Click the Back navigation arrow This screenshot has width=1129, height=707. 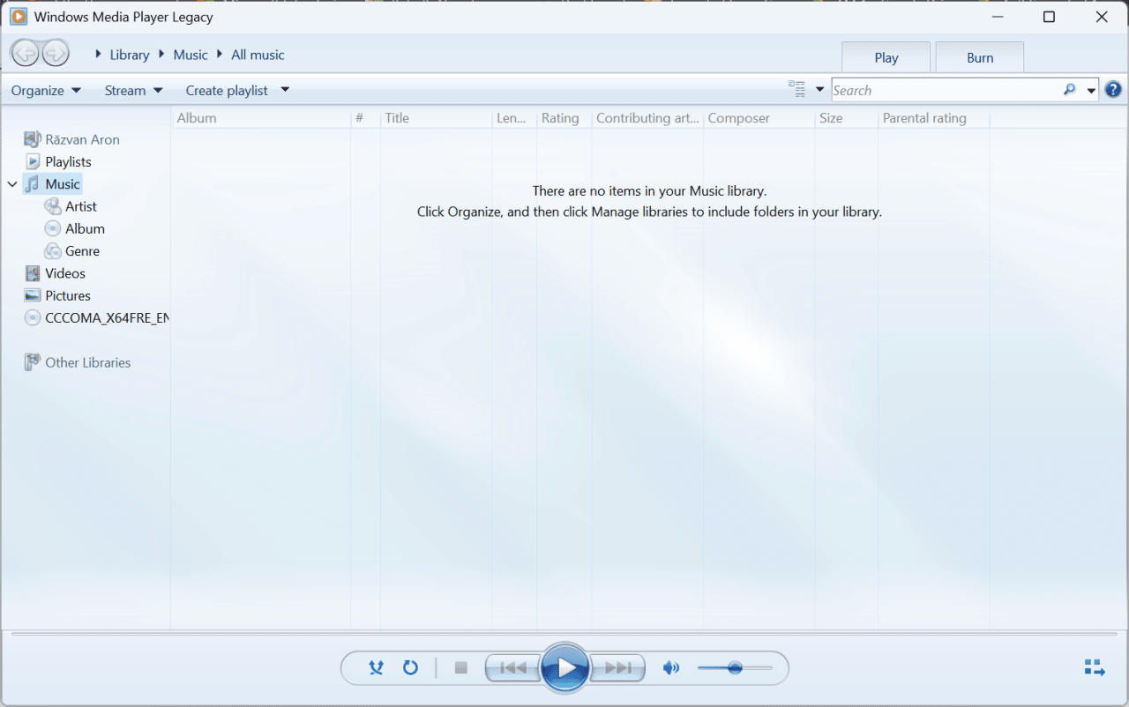(x=25, y=54)
